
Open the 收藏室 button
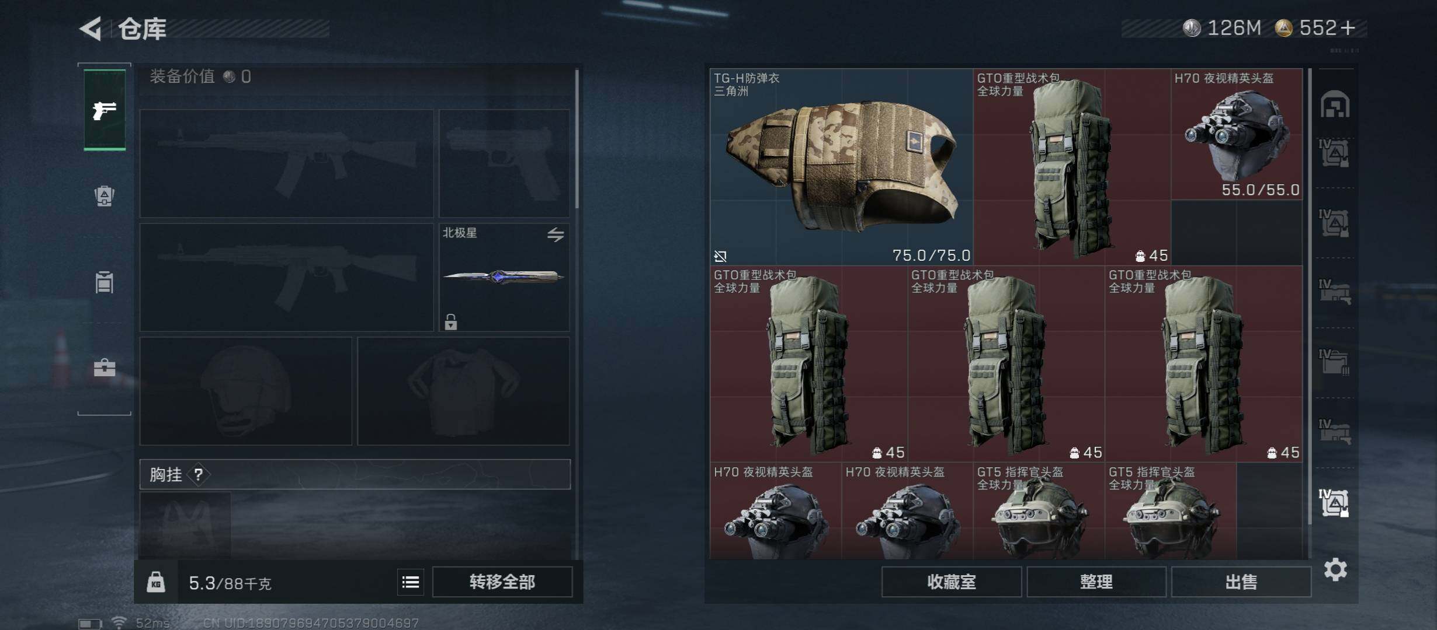[952, 582]
